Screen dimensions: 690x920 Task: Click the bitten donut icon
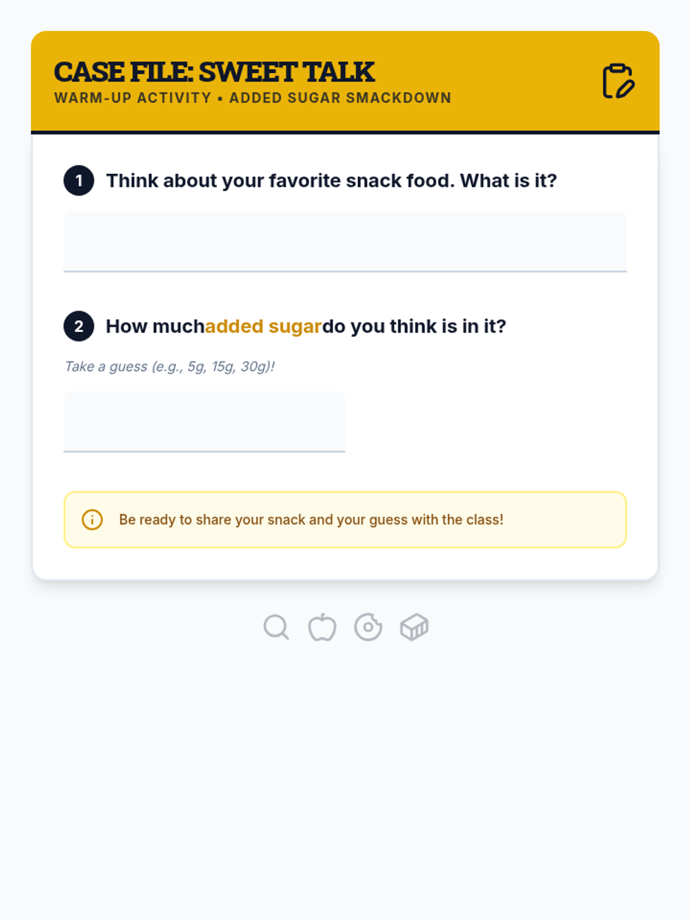(368, 627)
